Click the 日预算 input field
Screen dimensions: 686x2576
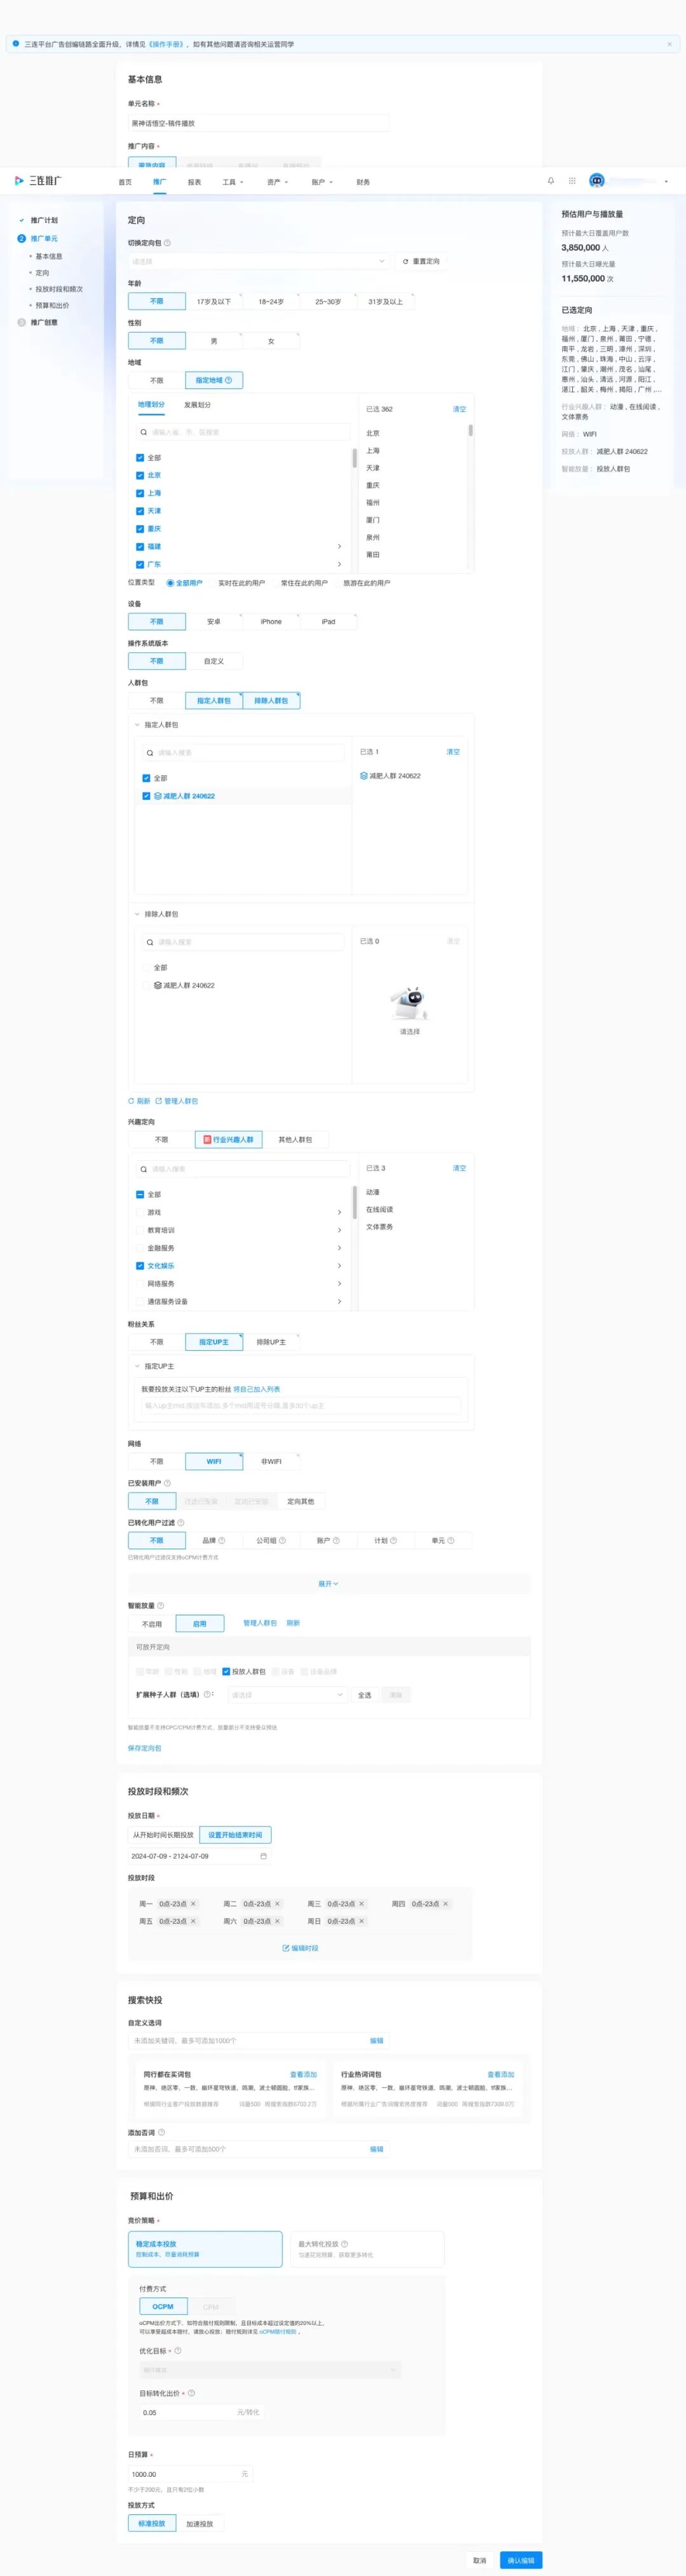[x=190, y=2474]
